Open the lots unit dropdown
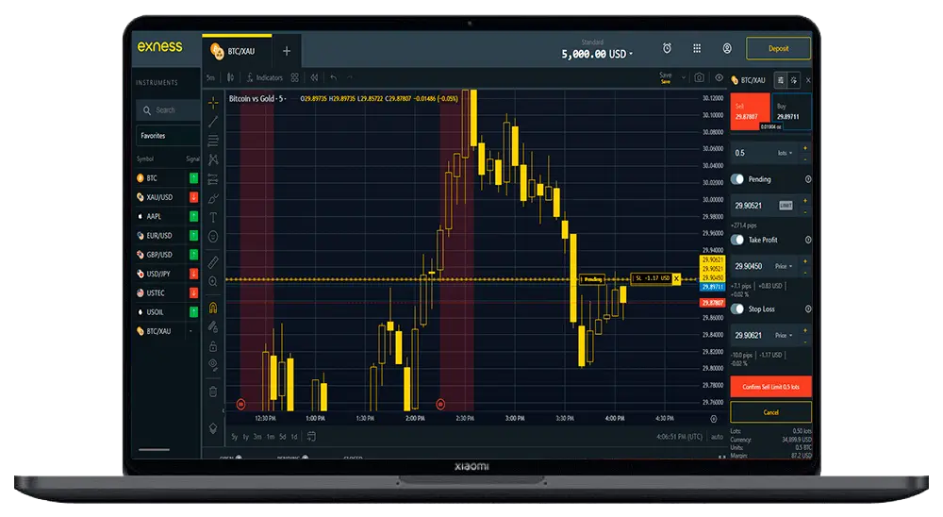Viewport: 943px width, 517px height. click(x=784, y=153)
